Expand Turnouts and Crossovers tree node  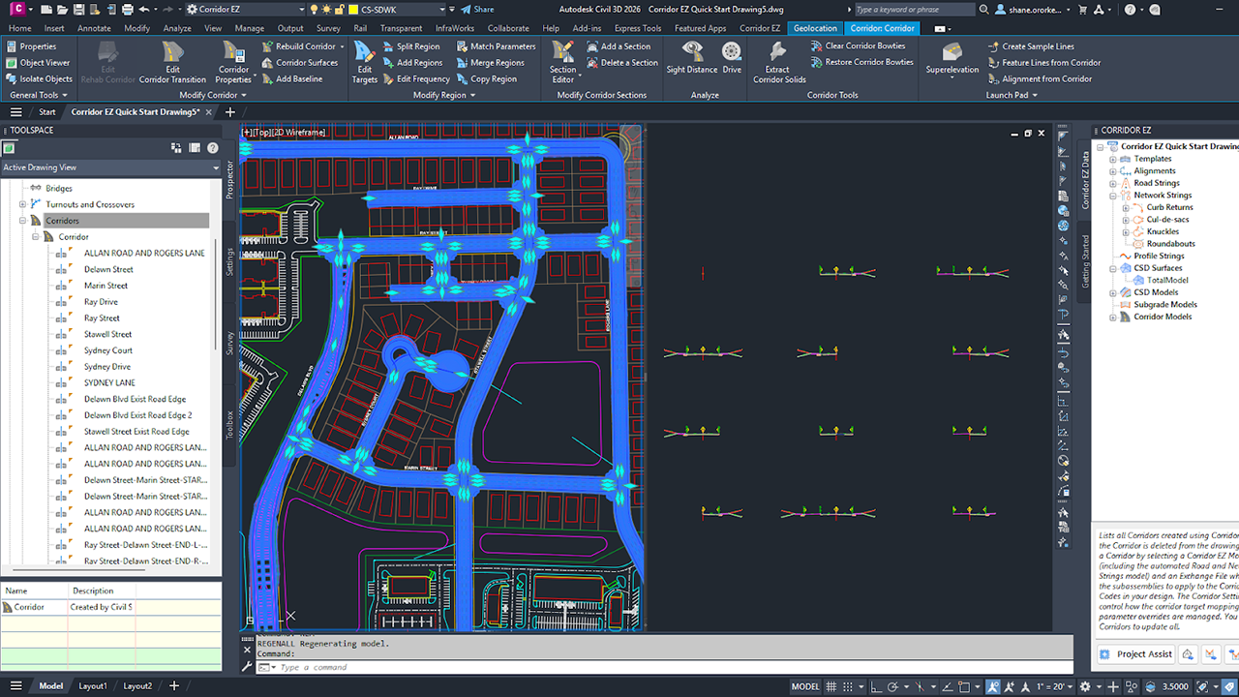(22, 204)
